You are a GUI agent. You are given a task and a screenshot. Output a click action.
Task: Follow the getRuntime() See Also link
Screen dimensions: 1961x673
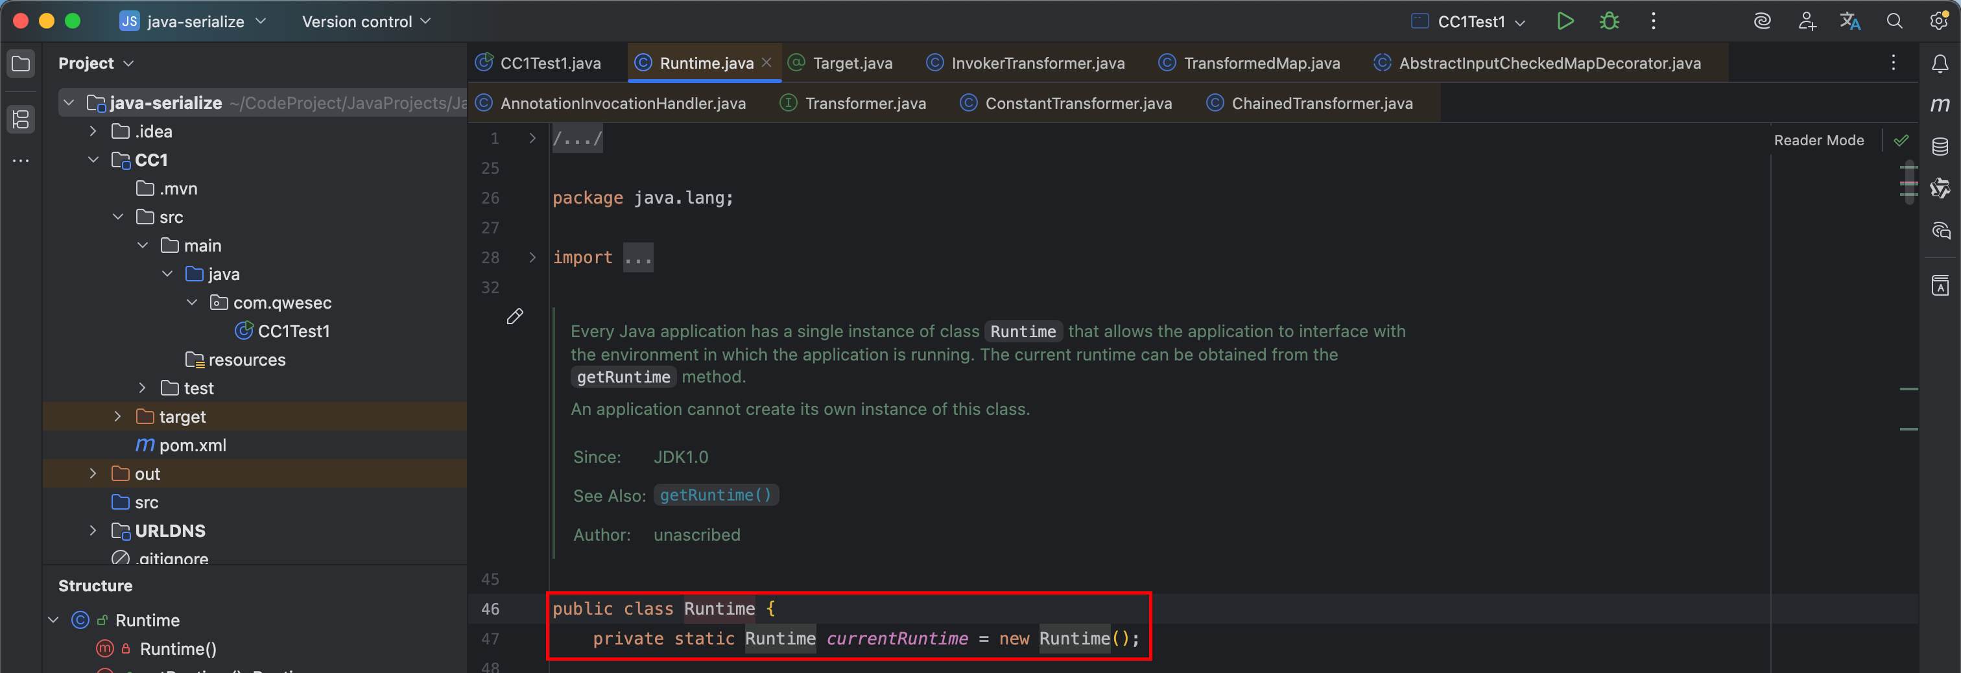tap(715, 495)
